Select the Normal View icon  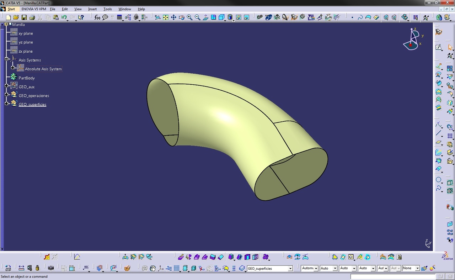coord(205,17)
